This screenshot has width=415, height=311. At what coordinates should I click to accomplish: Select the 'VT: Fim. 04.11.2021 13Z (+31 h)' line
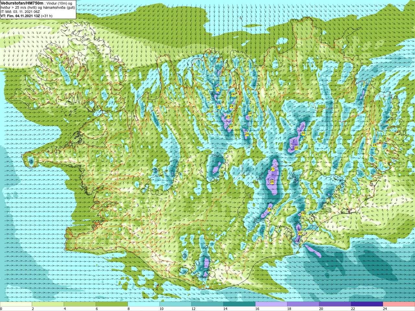point(27,16)
